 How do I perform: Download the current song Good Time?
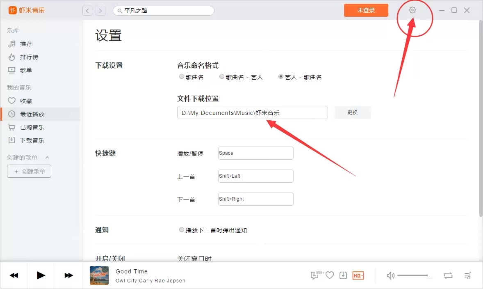click(343, 275)
